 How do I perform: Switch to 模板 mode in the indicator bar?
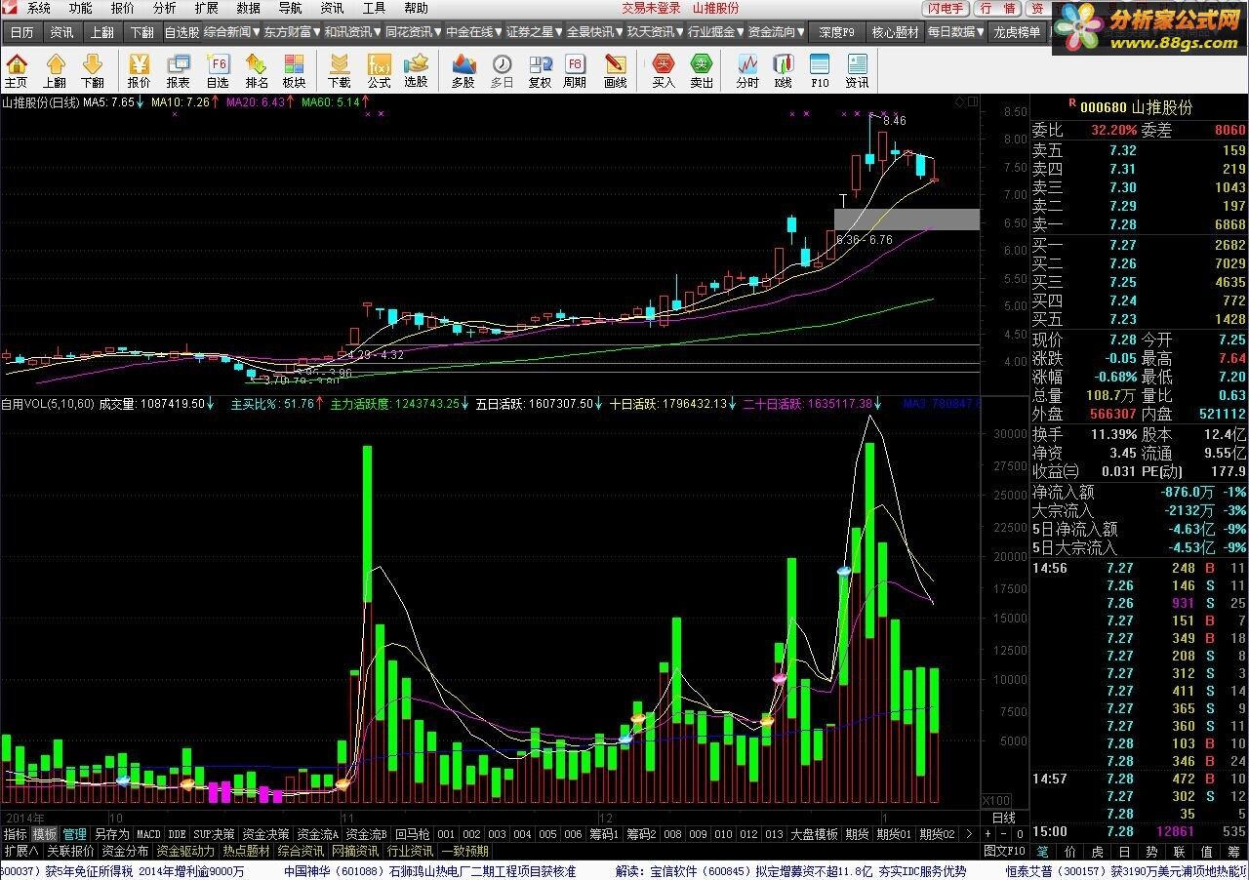(44, 834)
